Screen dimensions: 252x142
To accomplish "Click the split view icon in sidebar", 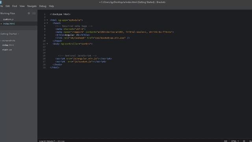I will (34, 13).
